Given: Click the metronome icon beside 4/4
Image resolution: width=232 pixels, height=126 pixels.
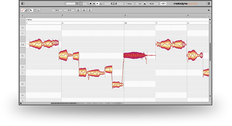Looking at the screenshot, I should [x=145, y=3].
